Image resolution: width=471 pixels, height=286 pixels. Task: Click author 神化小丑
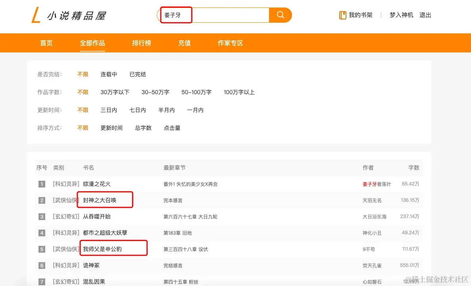coord(372,233)
